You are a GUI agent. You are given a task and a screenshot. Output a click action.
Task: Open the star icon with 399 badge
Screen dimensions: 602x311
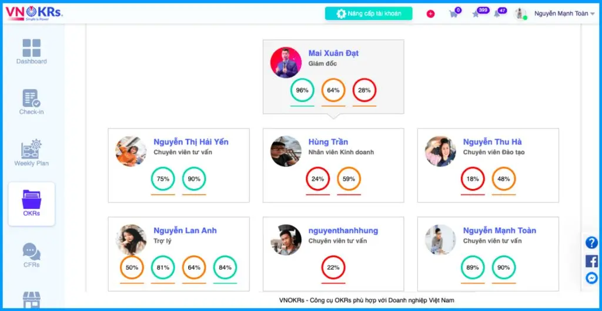tap(476, 14)
